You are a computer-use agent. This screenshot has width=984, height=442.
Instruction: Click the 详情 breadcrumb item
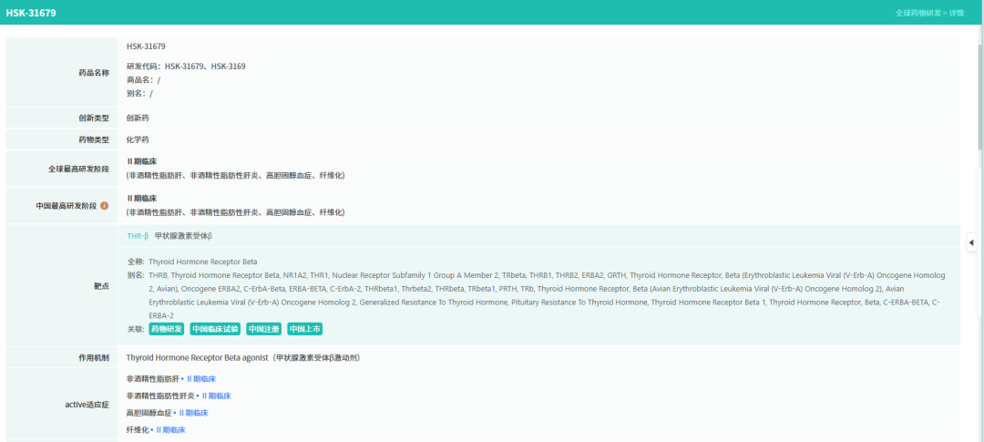point(957,13)
